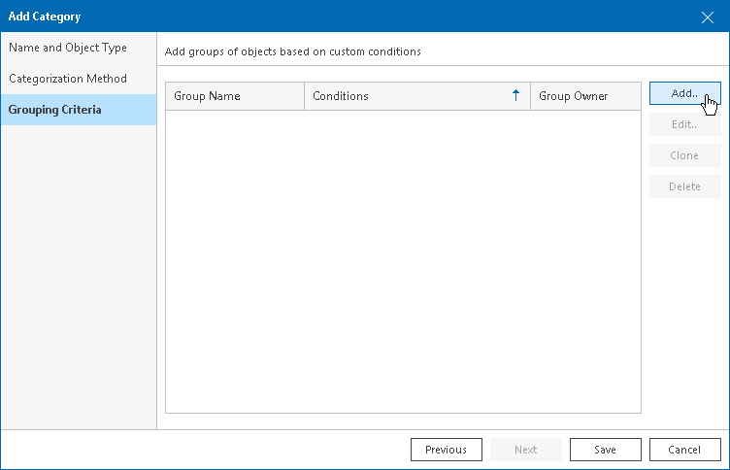
Task: Save the category
Action: click(606, 450)
